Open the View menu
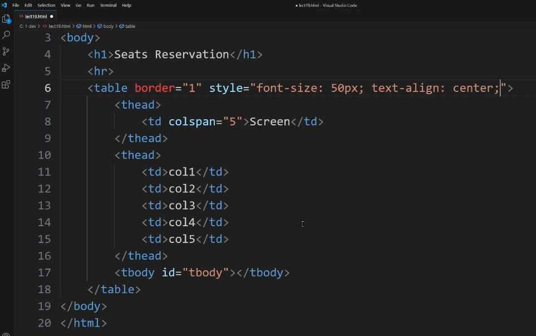 pos(65,5)
